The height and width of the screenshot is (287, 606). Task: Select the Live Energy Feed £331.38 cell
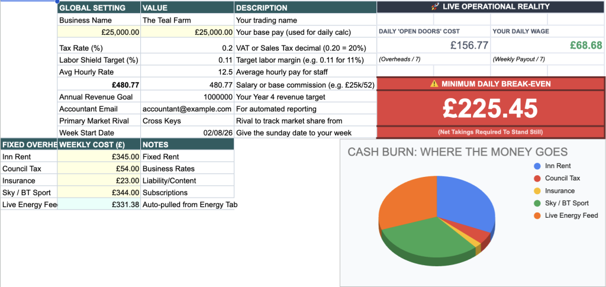click(99, 205)
